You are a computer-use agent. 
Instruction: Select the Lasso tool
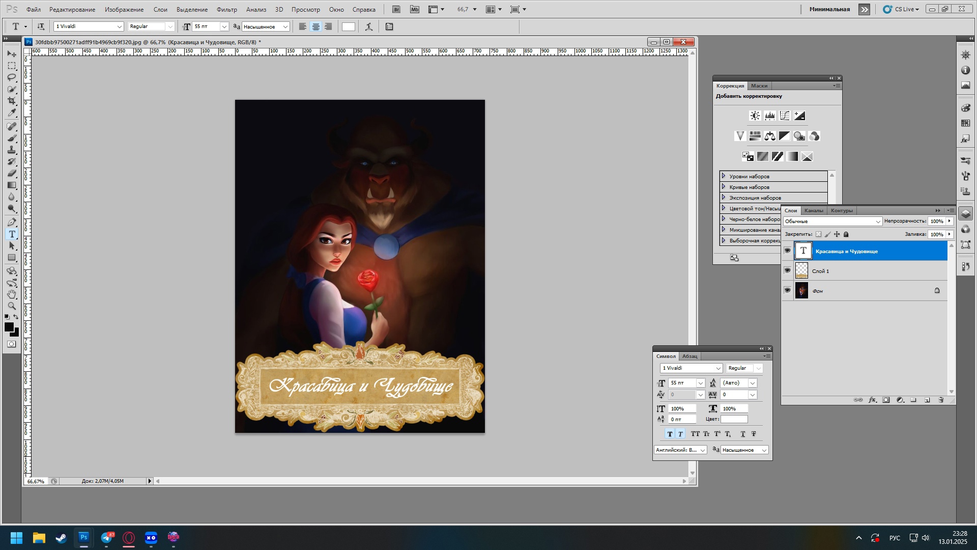(12, 77)
